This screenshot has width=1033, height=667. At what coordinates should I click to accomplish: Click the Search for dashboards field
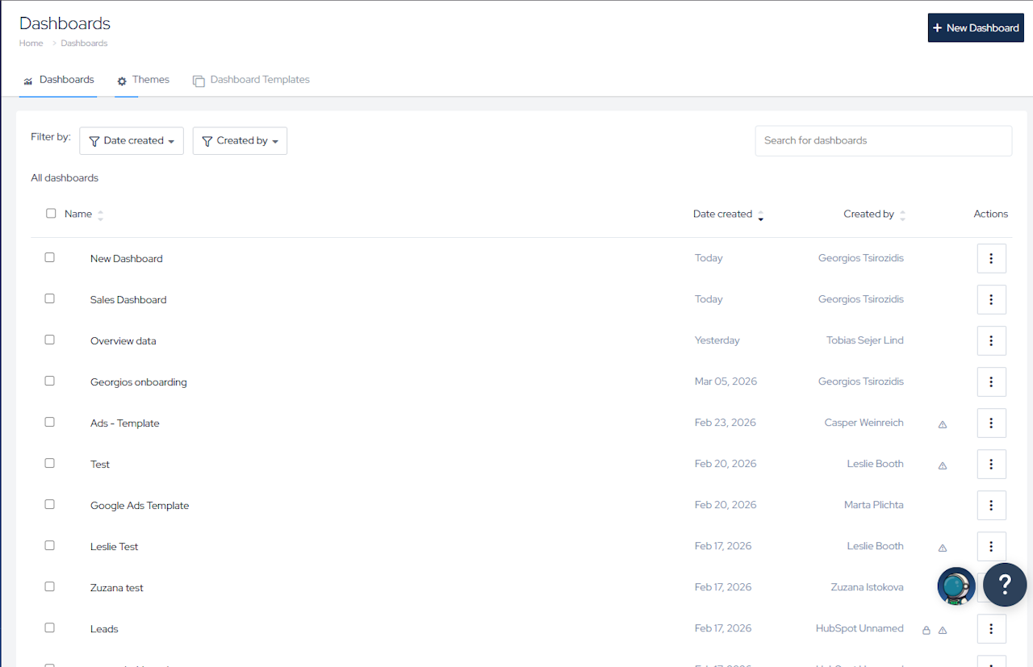[883, 140]
